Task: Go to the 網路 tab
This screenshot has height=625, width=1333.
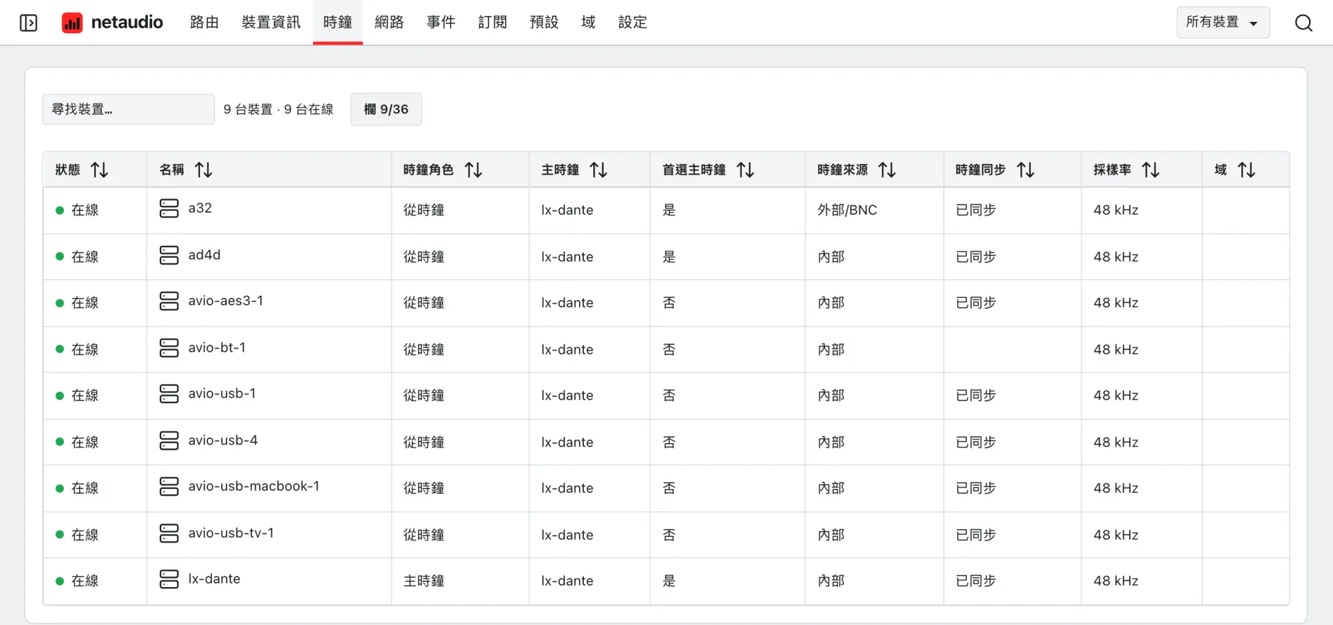Action: 389,23
